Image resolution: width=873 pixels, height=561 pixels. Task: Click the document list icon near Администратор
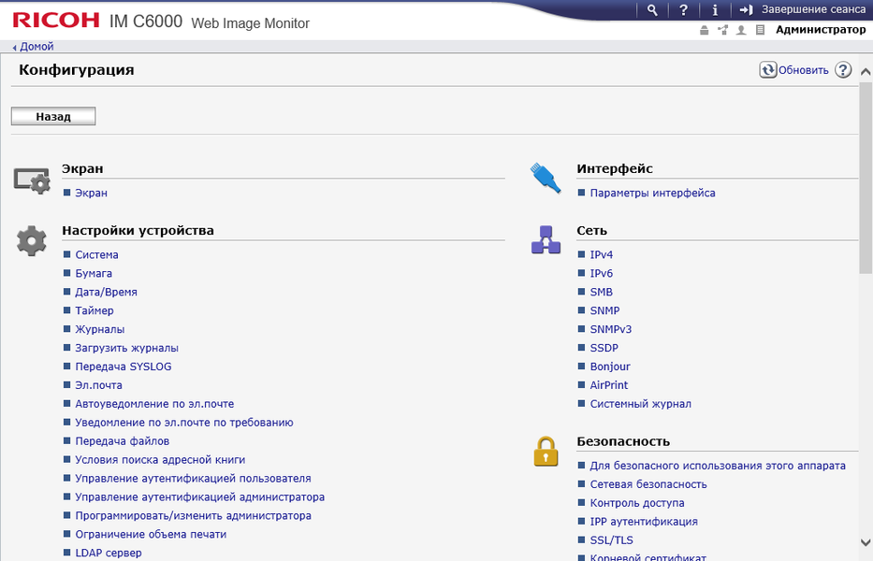pos(760,30)
